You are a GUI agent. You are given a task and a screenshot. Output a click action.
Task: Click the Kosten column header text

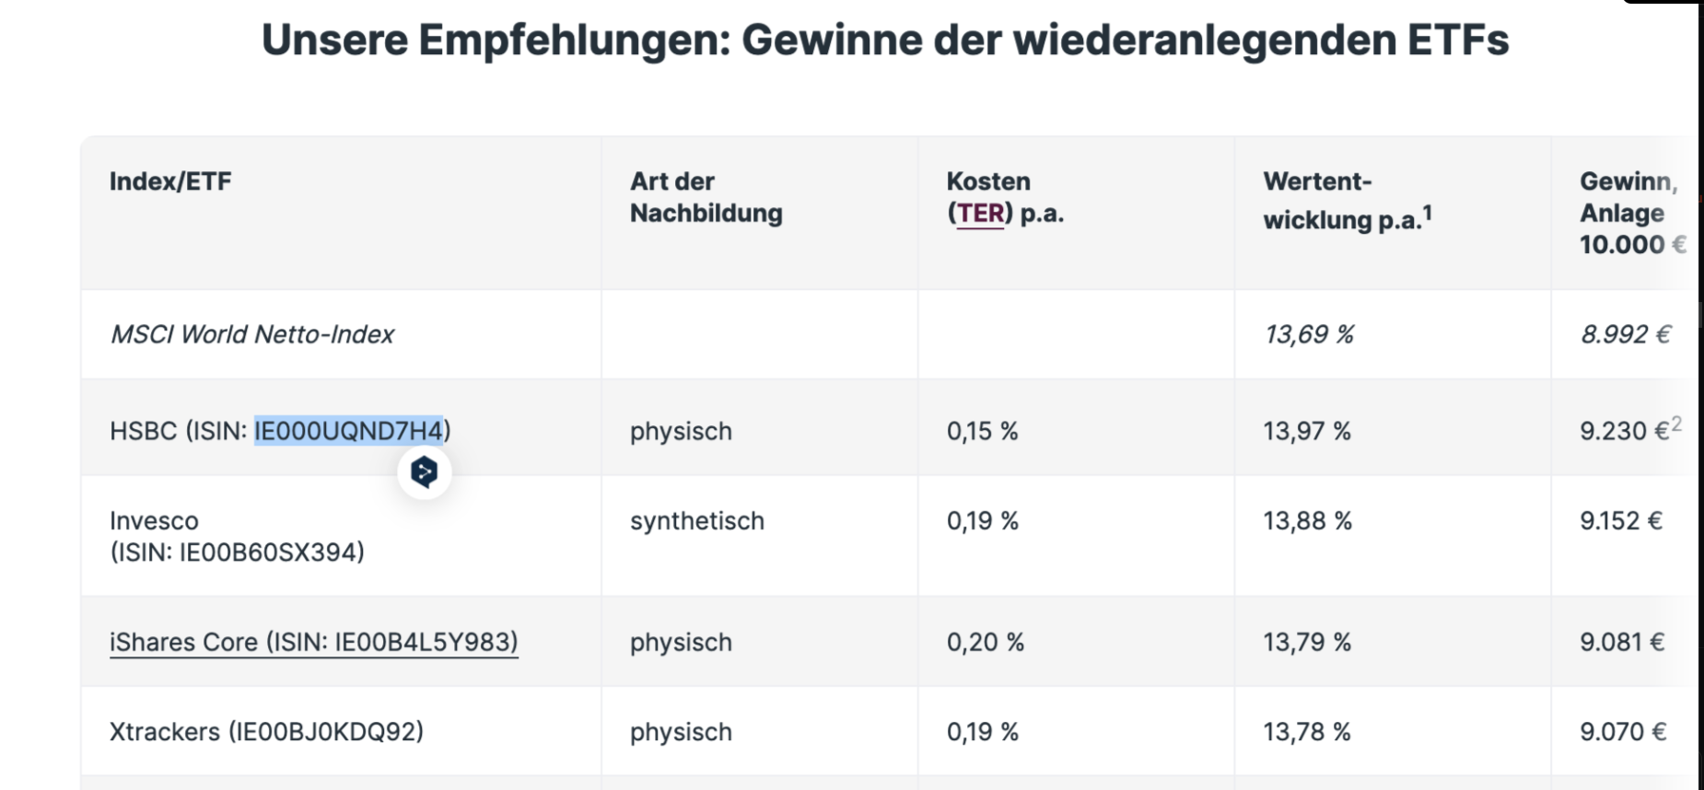point(988,181)
